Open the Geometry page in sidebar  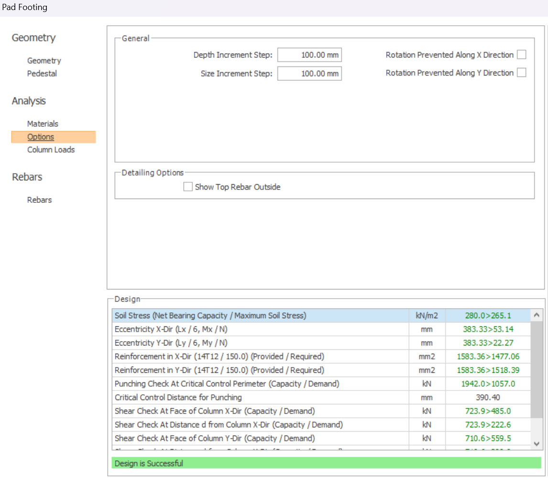[x=44, y=61]
